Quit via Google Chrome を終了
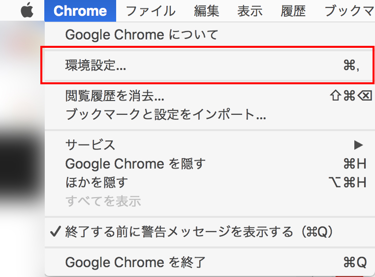375x277 pixels. click(x=135, y=262)
